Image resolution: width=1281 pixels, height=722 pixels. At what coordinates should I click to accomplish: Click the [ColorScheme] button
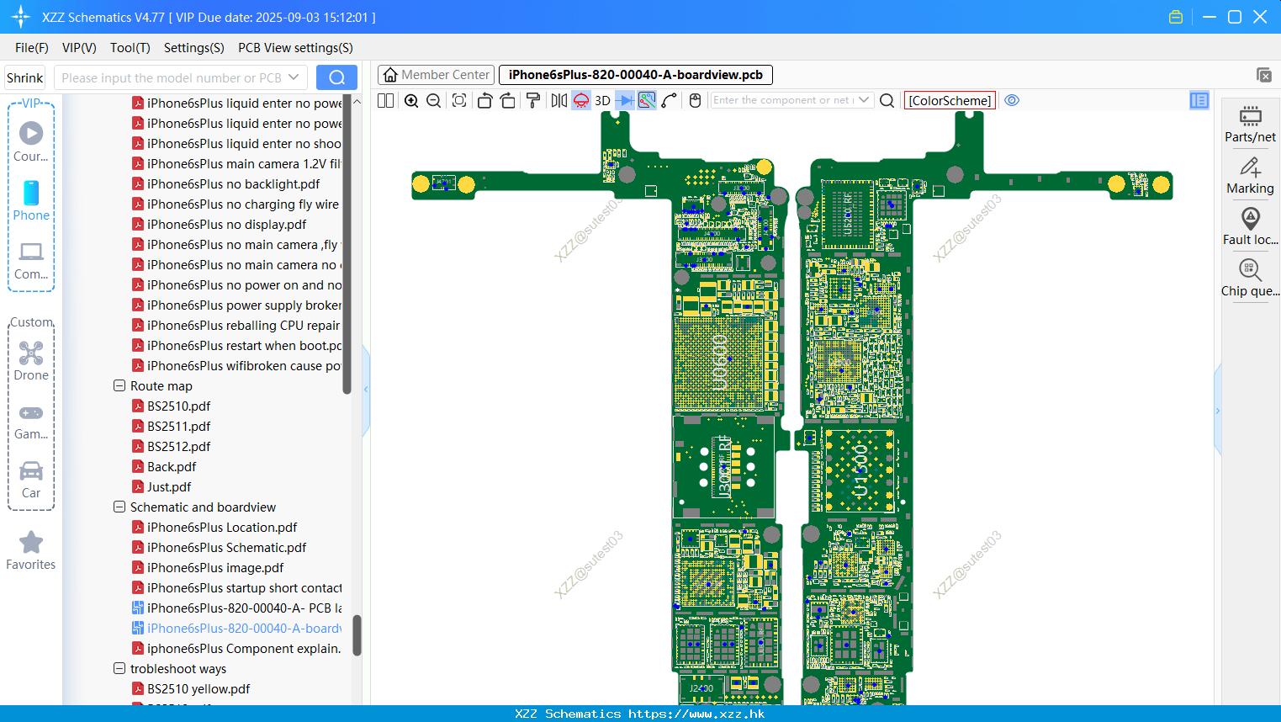tap(950, 100)
